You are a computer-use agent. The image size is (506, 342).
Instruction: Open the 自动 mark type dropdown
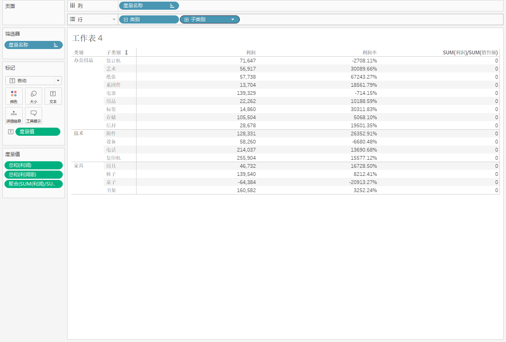point(58,81)
